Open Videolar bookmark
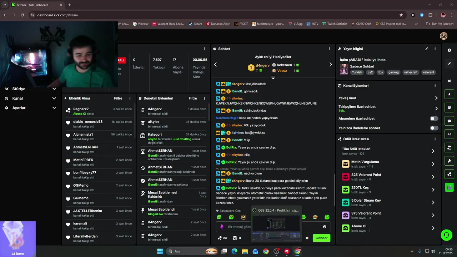The width and height of the screenshot is (457, 257). click(x=141, y=24)
